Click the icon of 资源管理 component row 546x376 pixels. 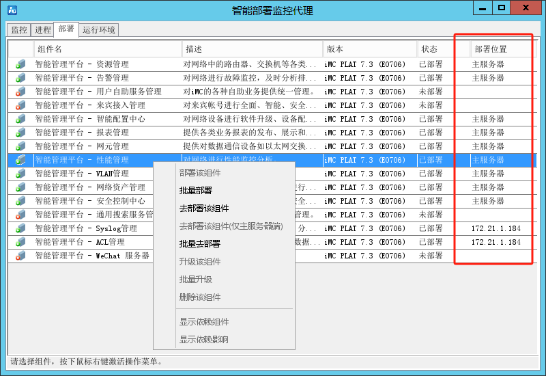(x=20, y=64)
